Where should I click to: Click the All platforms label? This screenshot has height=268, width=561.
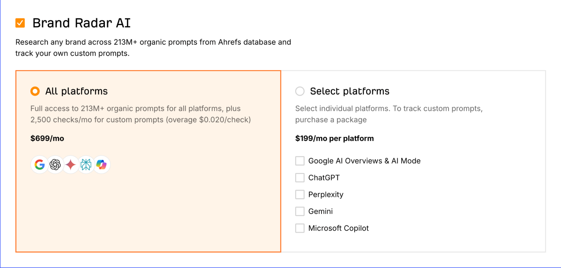pyautogui.click(x=77, y=91)
